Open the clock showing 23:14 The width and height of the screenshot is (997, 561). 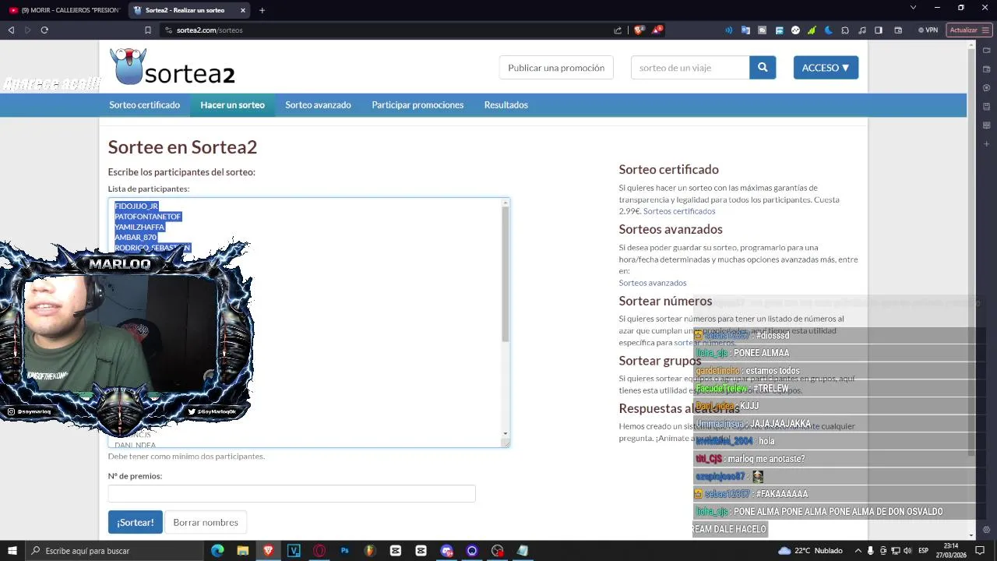click(951, 551)
